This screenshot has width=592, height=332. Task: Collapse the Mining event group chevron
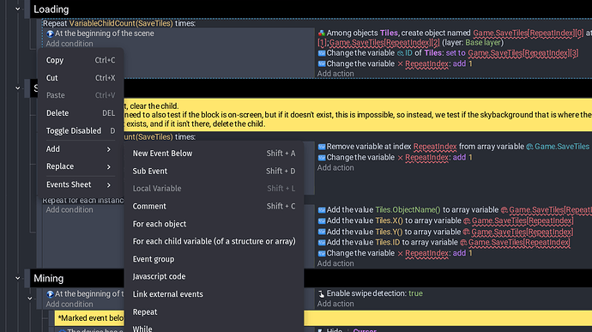click(x=18, y=278)
